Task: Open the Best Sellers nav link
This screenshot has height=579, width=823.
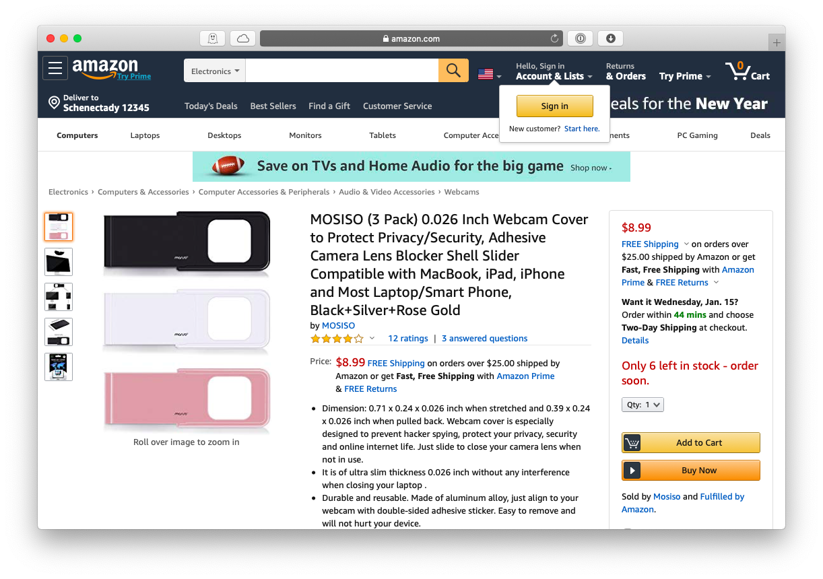Action: pos(273,106)
